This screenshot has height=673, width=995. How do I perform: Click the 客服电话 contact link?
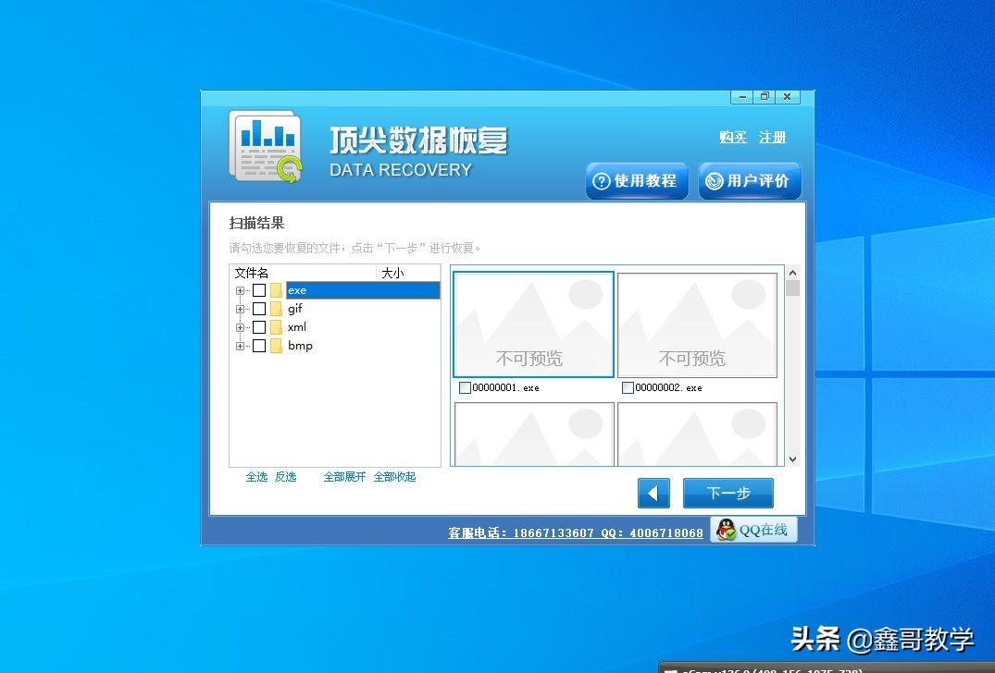pyautogui.click(x=576, y=533)
